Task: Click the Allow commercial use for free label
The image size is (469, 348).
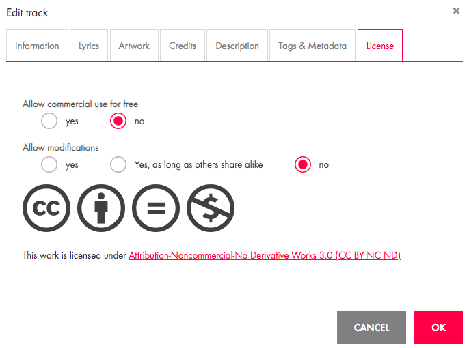Action: coord(80,104)
